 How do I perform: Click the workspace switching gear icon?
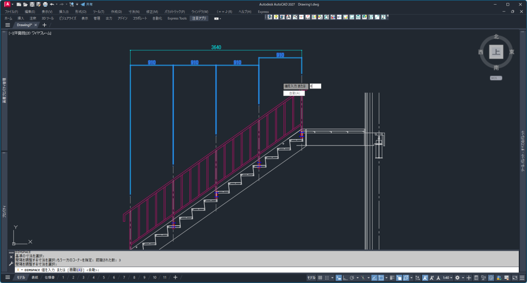pos(457,278)
